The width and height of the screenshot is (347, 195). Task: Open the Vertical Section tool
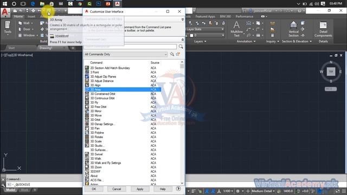293,29
